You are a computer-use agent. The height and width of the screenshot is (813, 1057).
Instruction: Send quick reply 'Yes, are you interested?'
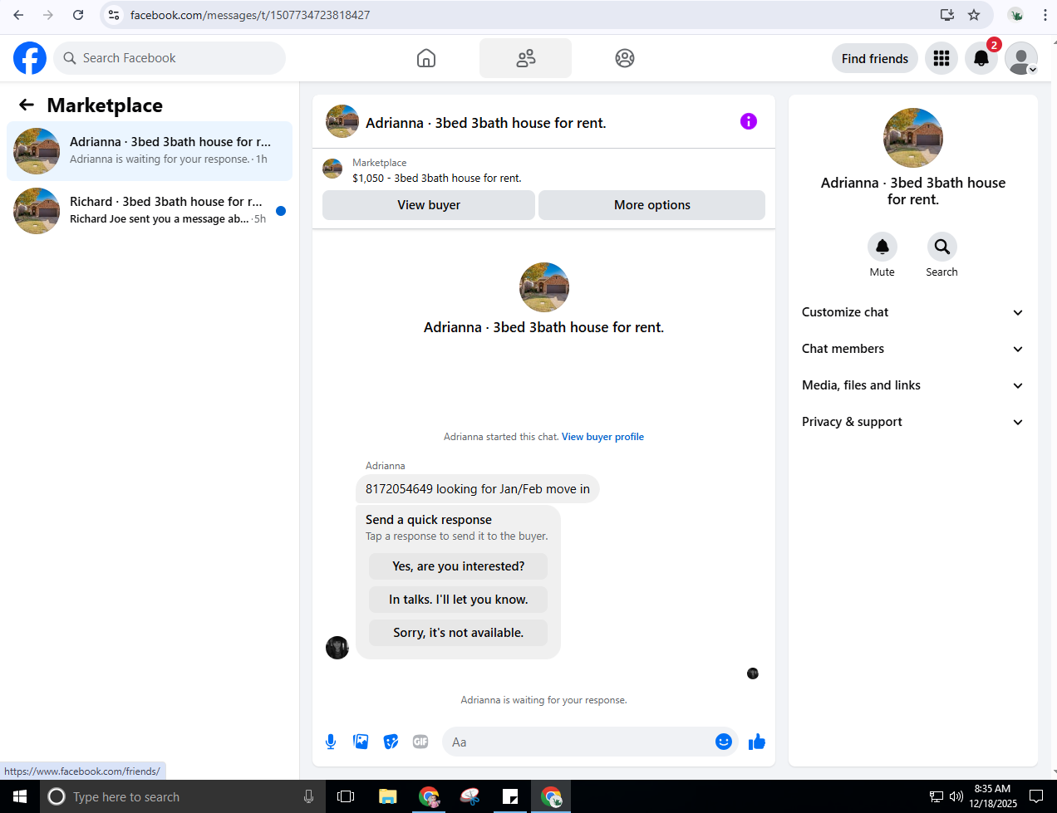click(459, 566)
